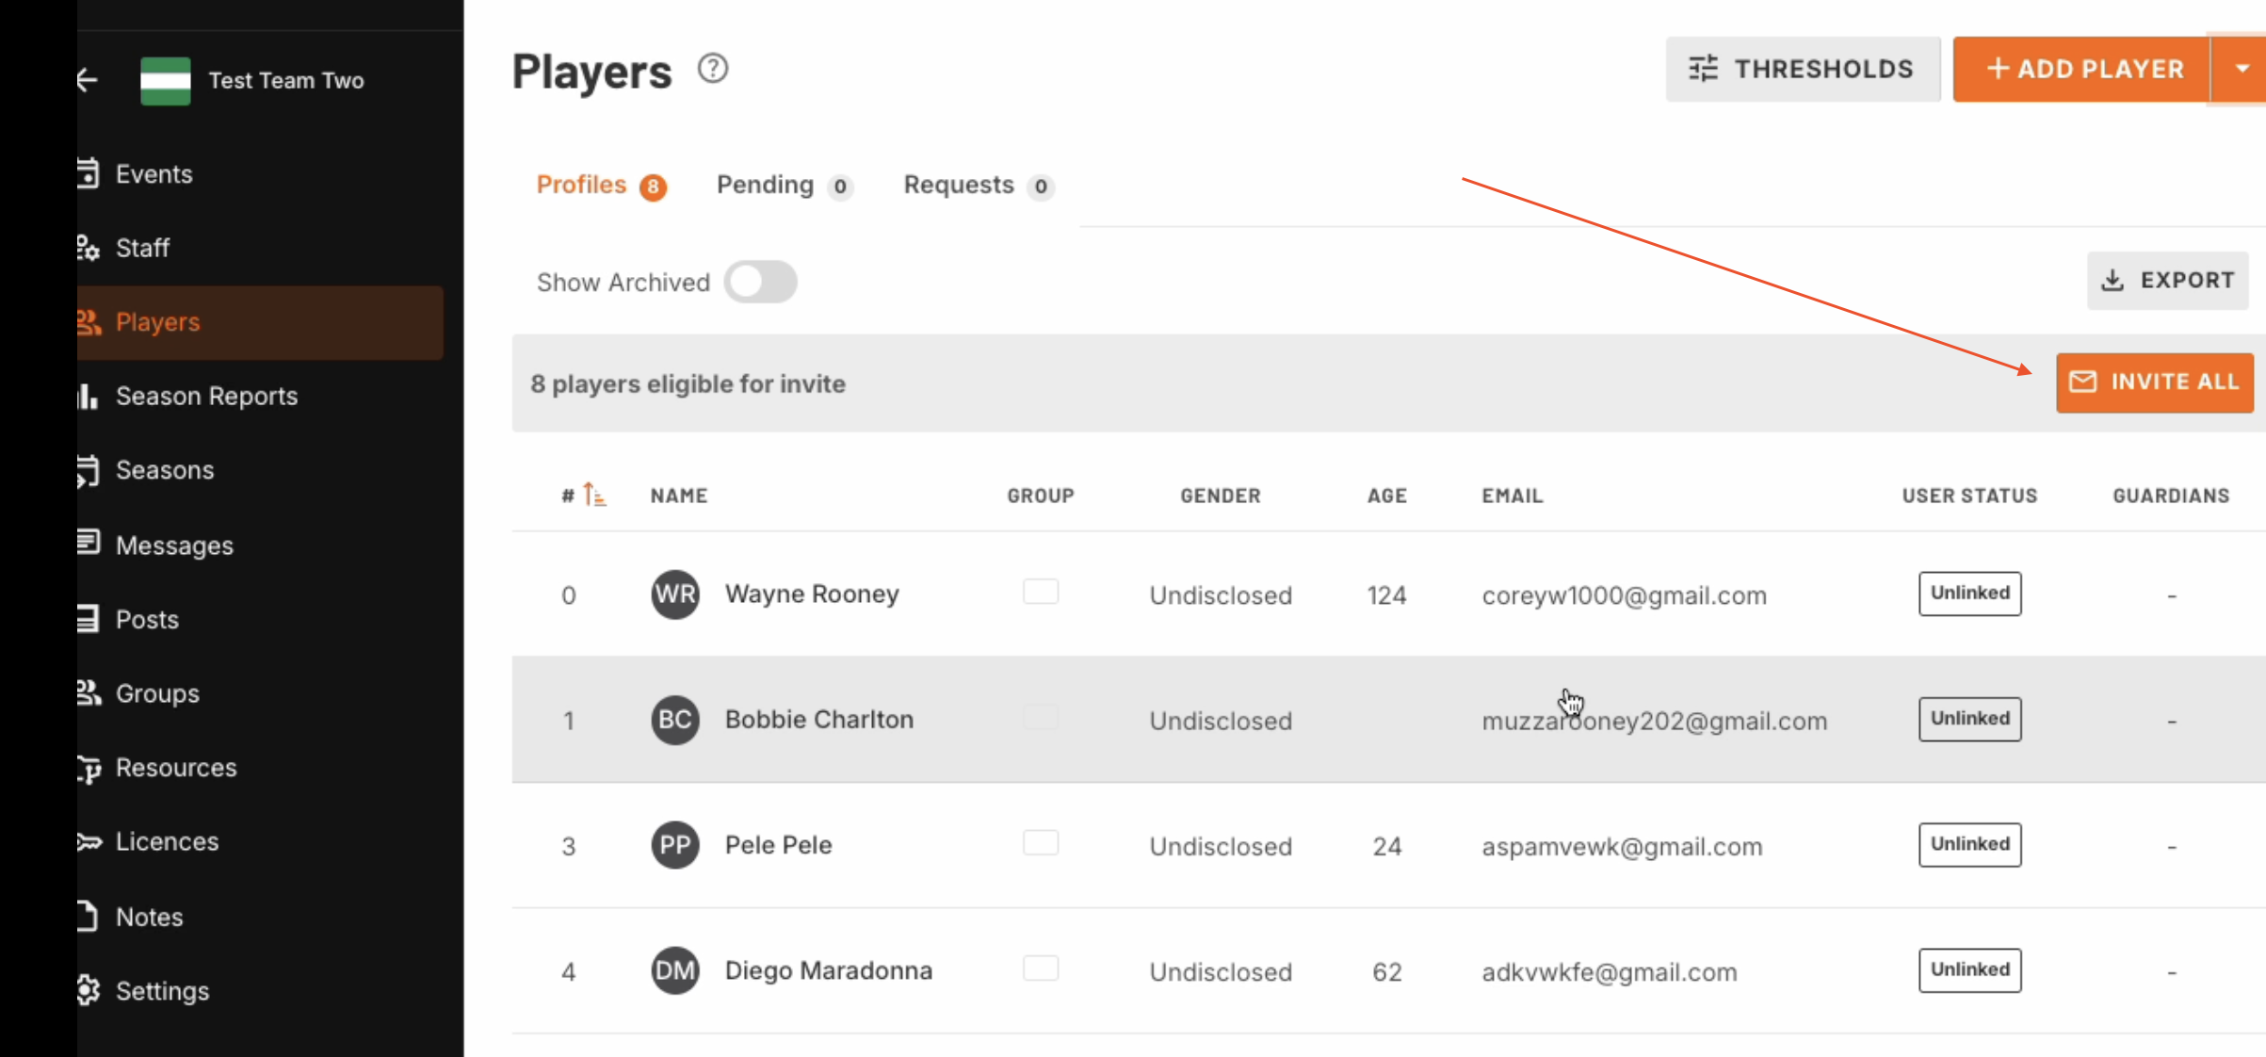Click the Events calendar icon in sidebar
Screen dimensions: 2266x1057
point(89,173)
